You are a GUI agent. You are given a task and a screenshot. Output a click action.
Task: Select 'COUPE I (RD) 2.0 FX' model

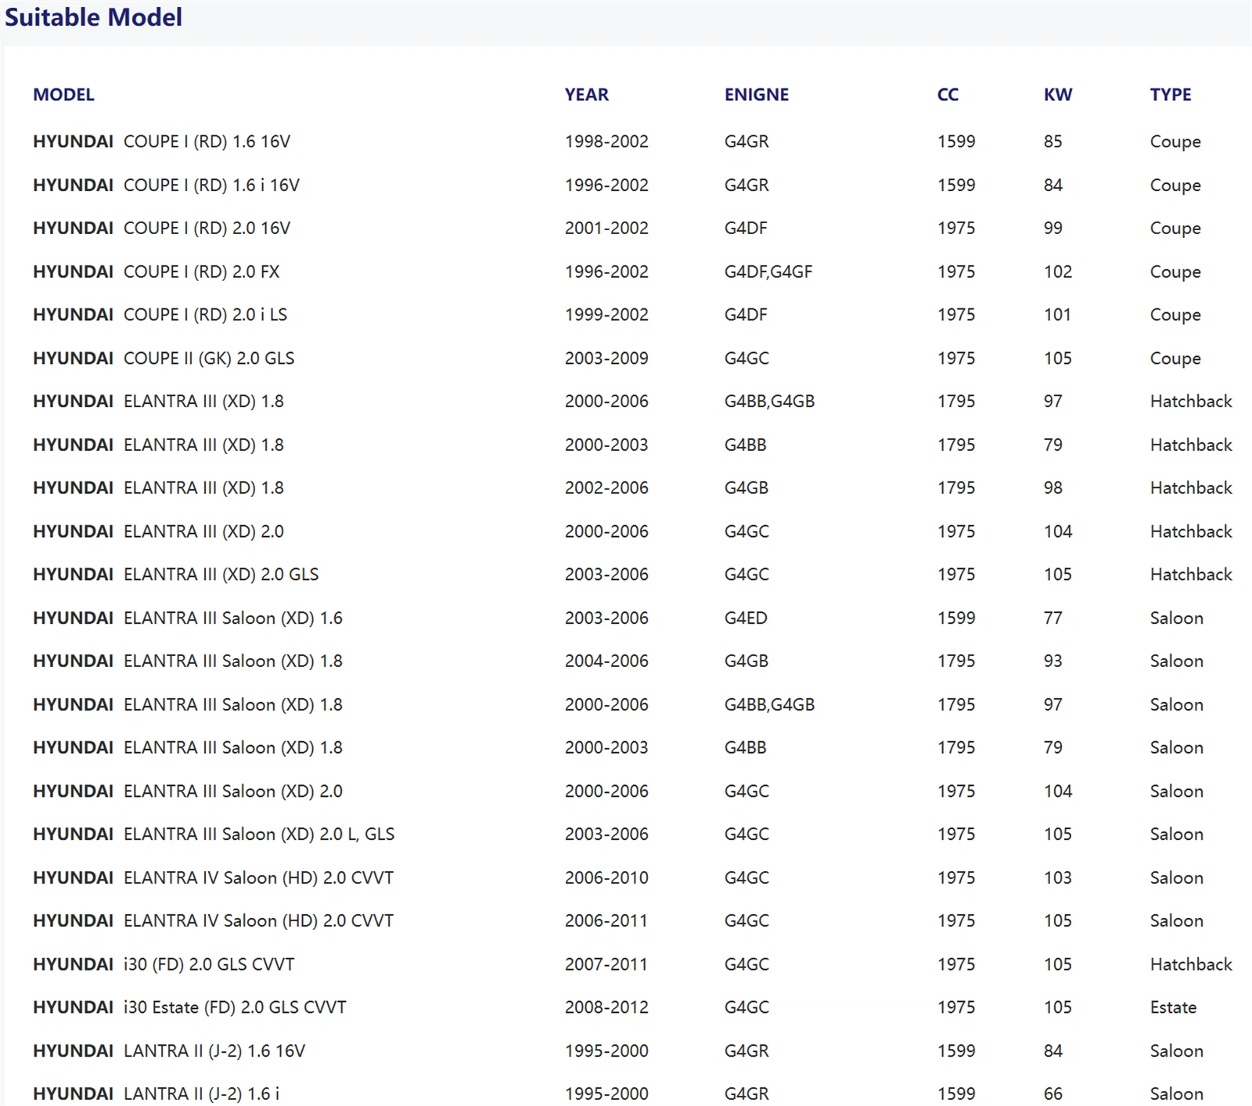point(156,272)
